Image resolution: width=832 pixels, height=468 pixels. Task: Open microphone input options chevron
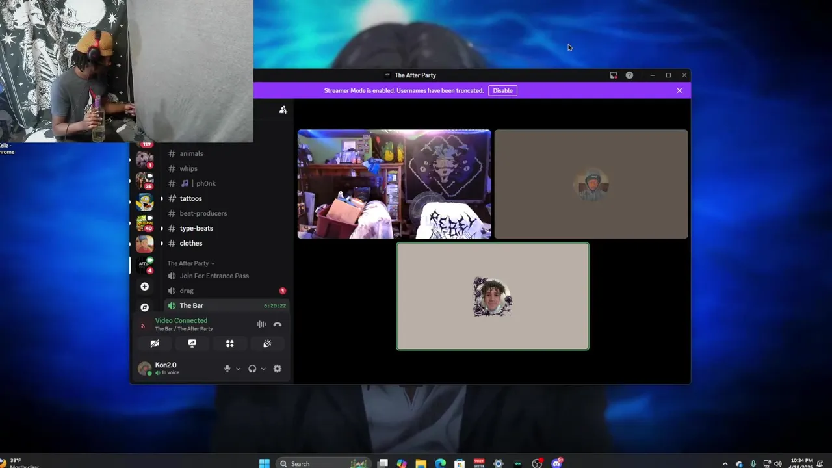click(x=238, y=369)
